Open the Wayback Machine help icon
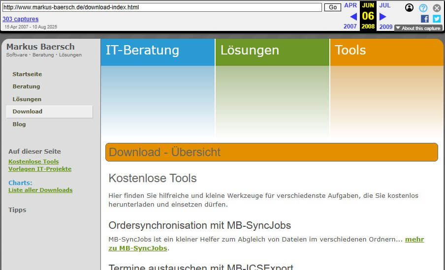This screenshot has width=445, height=270. click(x=423, y=8)
